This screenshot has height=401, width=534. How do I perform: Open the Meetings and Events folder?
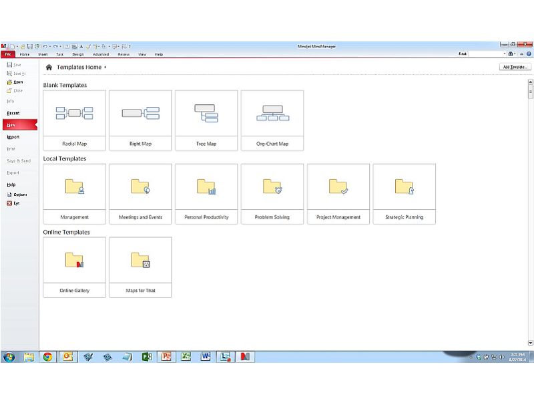(x=140, y=194)
